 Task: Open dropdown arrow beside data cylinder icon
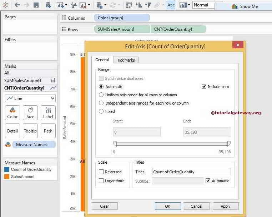[105, 5]
